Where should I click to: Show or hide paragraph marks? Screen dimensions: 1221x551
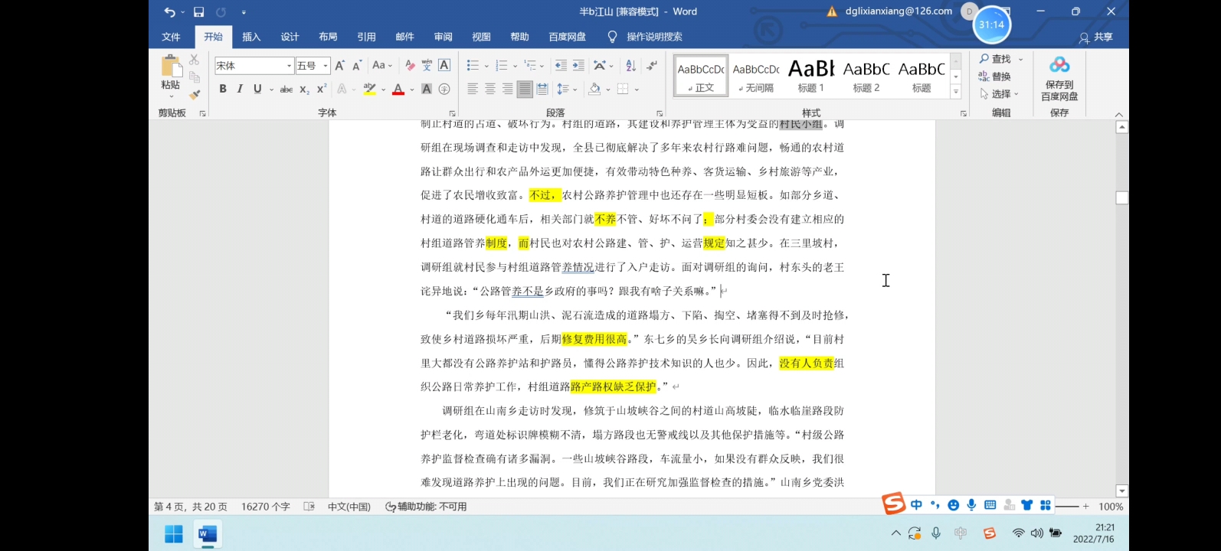tap(652, 66)
